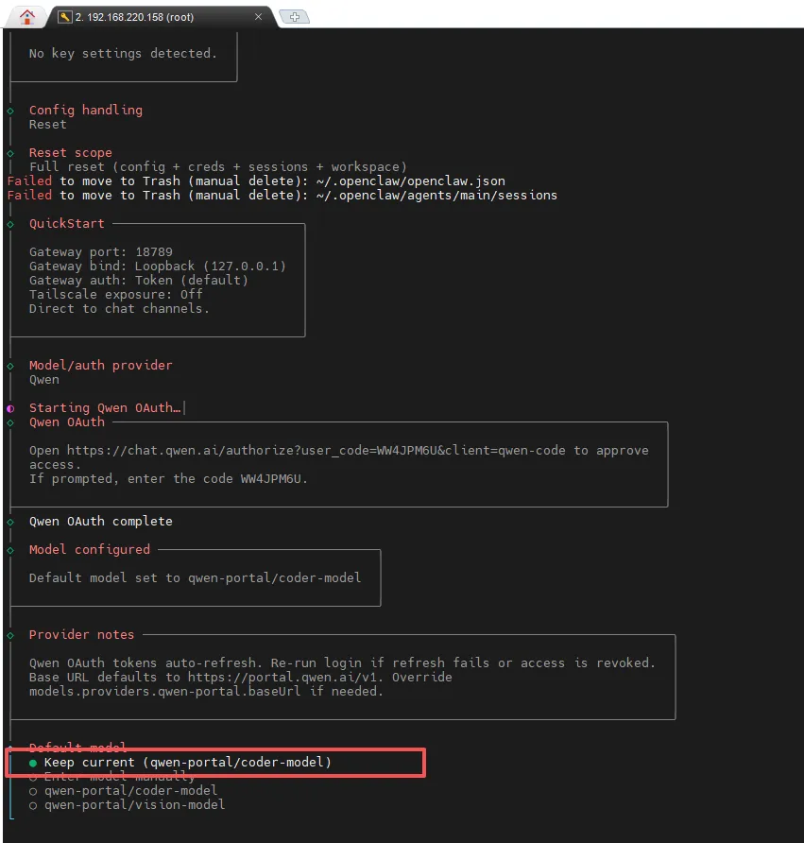The image size is (804, 843).
Task: Click the QuickStart heading
Action: pyautogui.click(x=67, y=224)
